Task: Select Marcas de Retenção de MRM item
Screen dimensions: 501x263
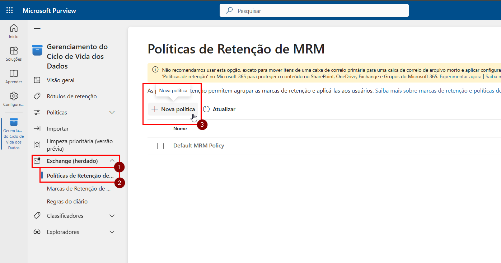Action: pos(78,189)
